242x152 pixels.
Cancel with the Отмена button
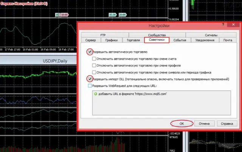pyautogui.click(x=204, y=123)
